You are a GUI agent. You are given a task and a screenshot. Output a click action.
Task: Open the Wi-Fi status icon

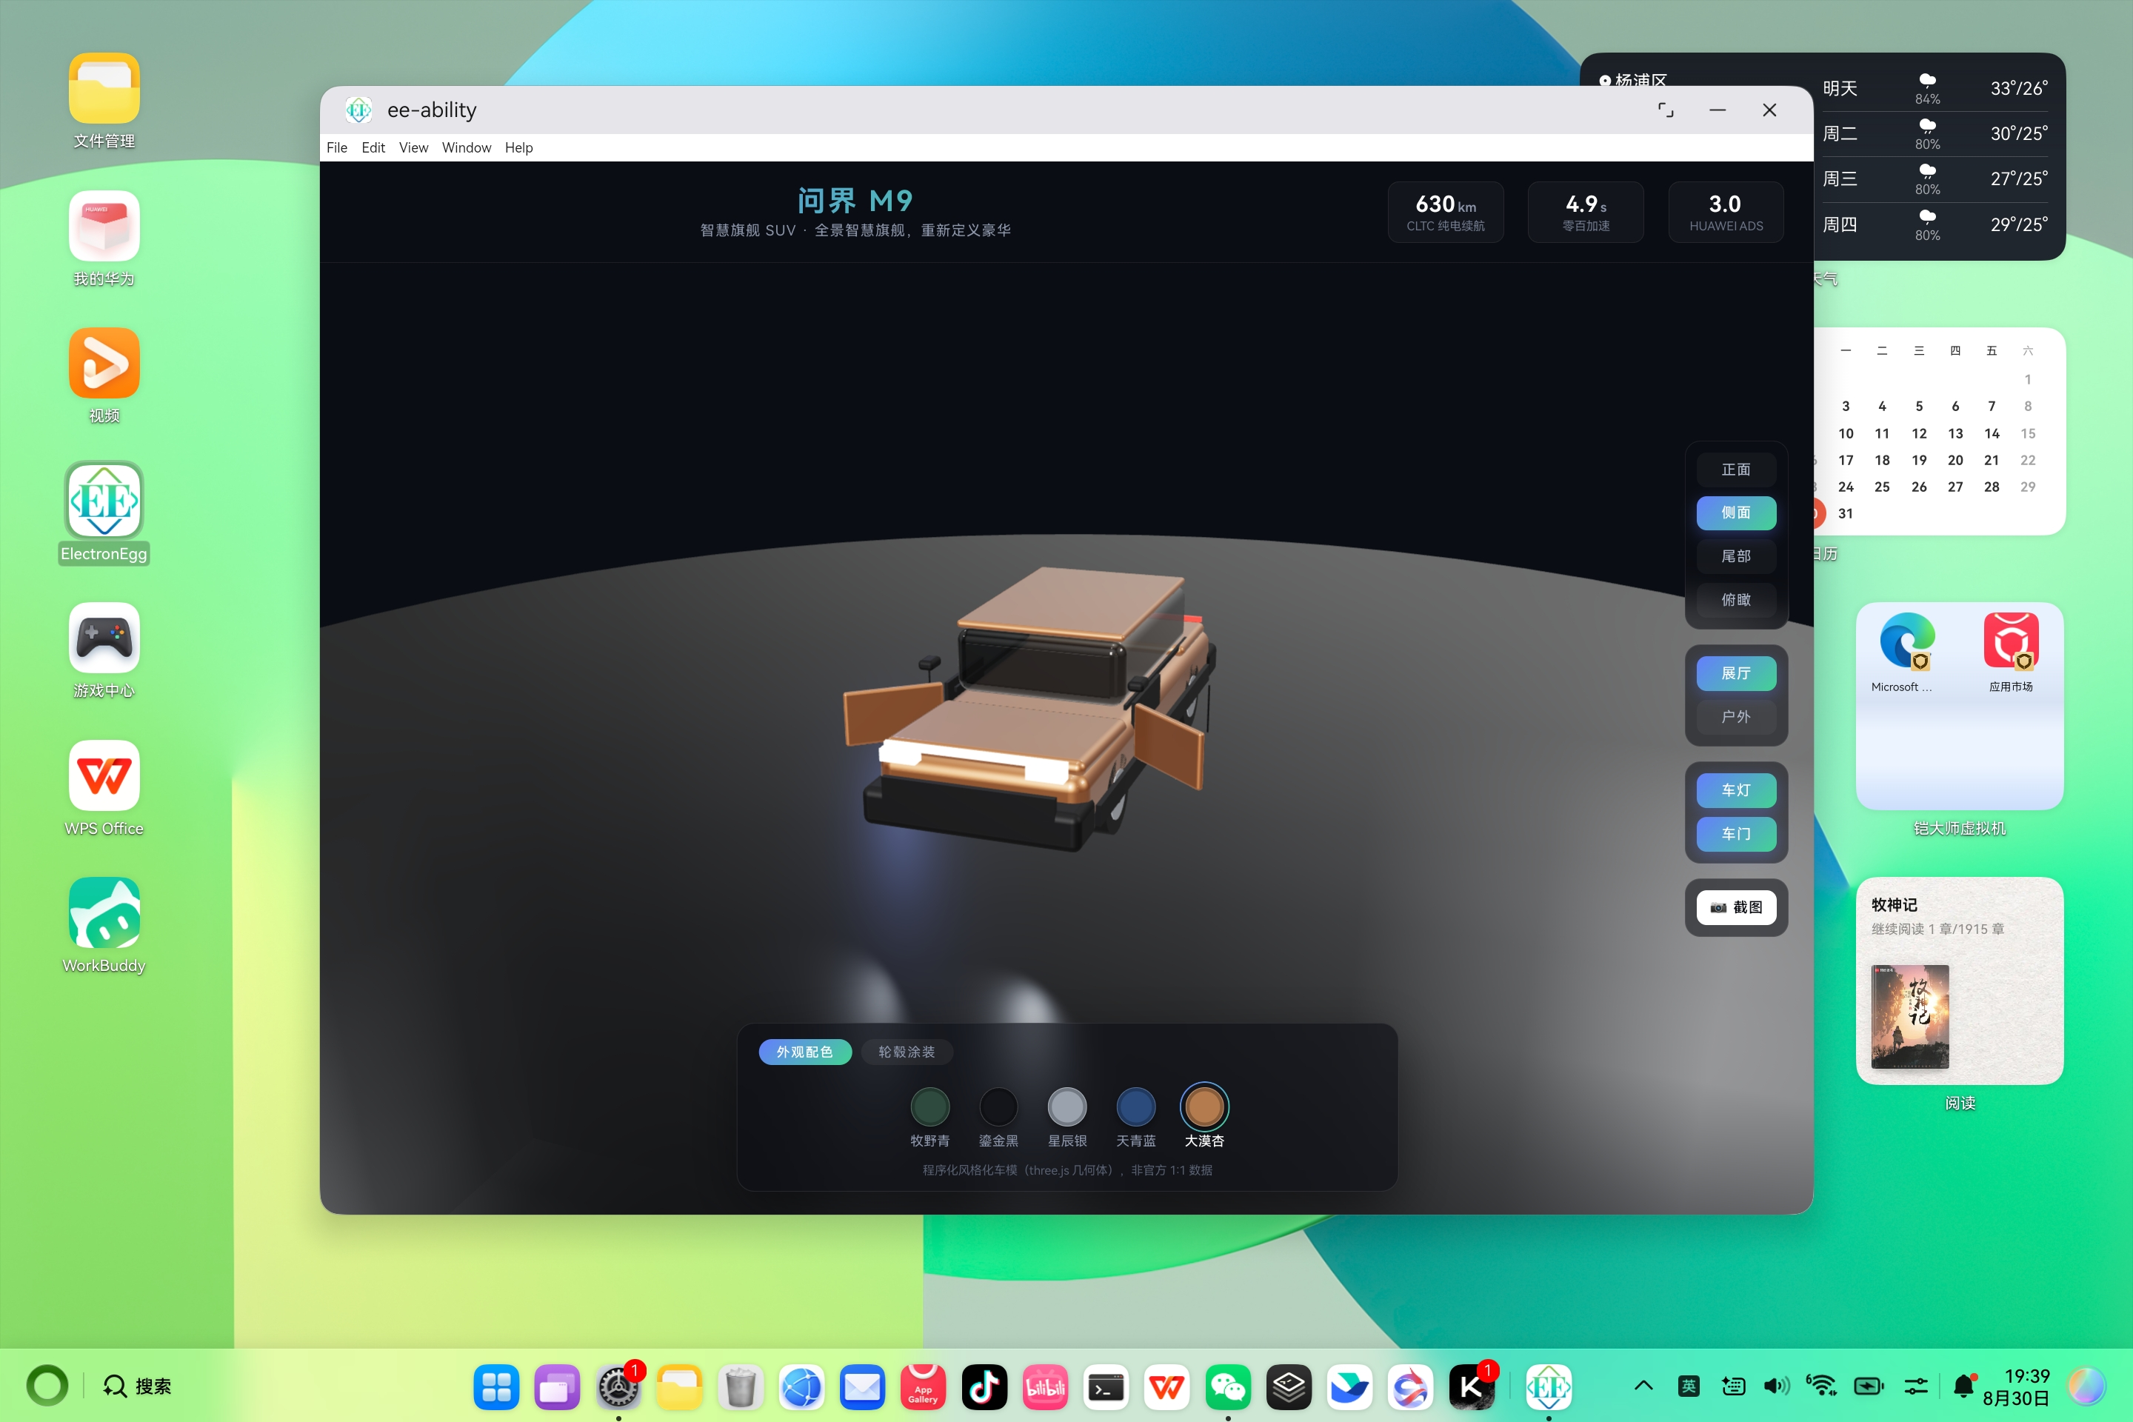(x=1821, y=1386)
